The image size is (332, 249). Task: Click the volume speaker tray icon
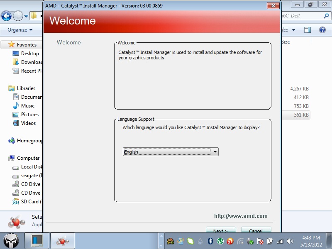click(x=290, y=241)
